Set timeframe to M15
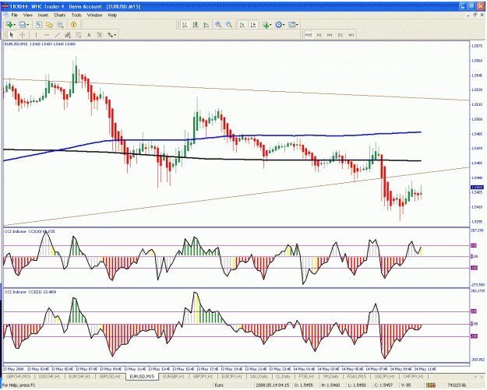Screen dimensions: 487x390 pos(309,35)
